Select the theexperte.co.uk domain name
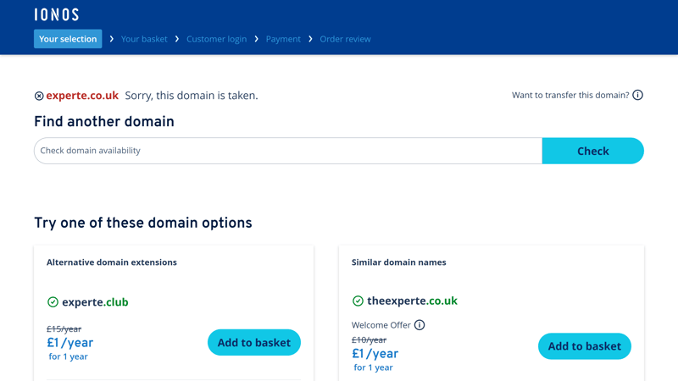This screenshot has width=678, height=381. [x=412, y=301]
